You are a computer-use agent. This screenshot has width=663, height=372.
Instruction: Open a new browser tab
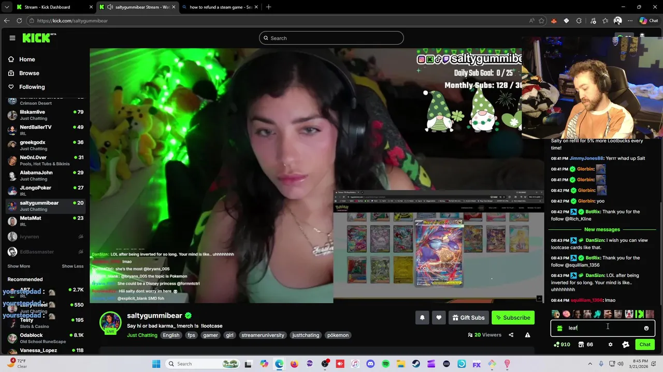tap(268, 7)
